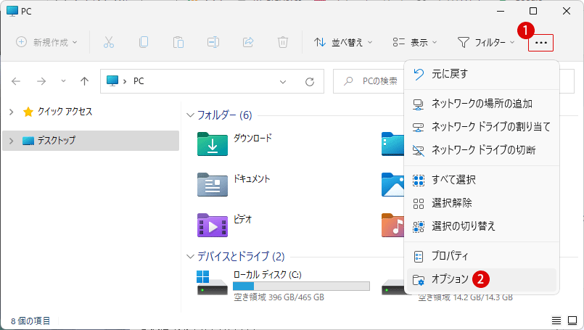
Task: Click the Cut scissors icon
Action: [x=109, y=42]
